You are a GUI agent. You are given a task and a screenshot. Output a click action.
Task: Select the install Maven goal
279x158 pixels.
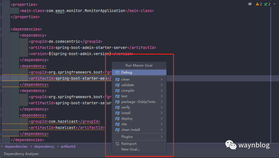click(126, 113)
